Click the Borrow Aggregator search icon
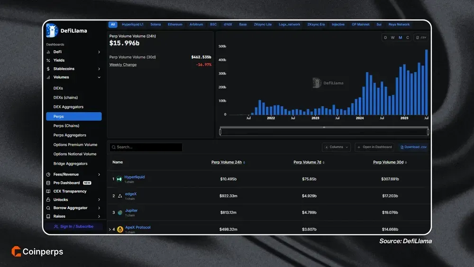The width and height of the screenshot is (474, 267). pyautogui.click(x=48, y=208)
